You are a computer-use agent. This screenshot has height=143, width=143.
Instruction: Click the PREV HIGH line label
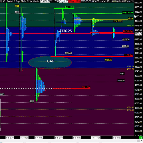[x=128, y=13]
